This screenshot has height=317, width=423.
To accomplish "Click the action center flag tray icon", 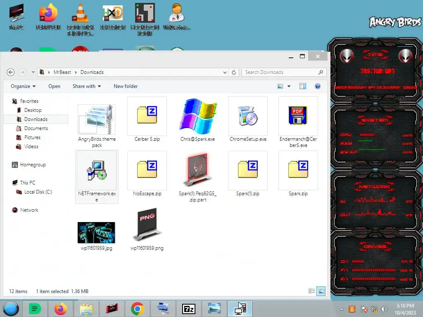I will [364, 309].
